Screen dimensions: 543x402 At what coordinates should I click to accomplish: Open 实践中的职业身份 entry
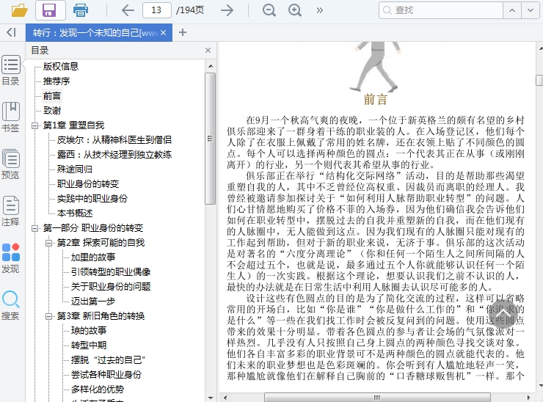click(x=92, y=198)
